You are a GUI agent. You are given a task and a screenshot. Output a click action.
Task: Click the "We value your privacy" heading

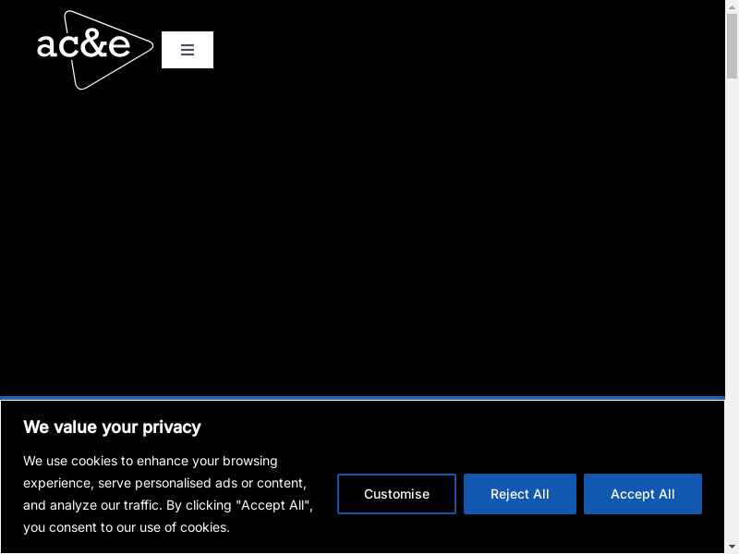point(112,427)
